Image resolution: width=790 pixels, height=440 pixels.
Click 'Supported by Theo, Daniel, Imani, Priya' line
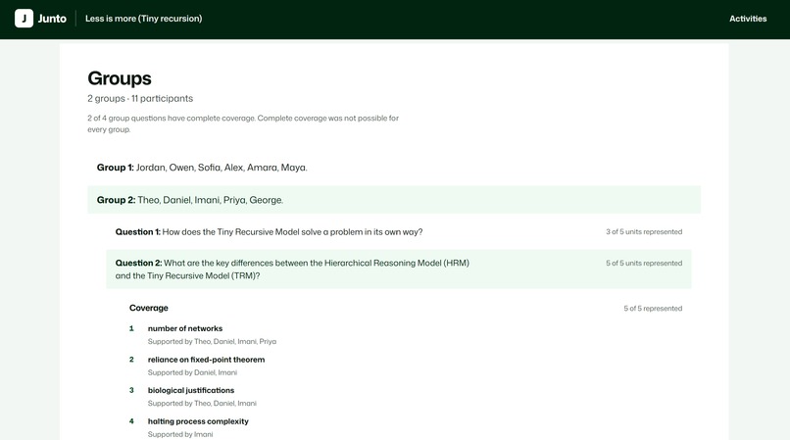pyautogui.click(x=212, y=342)
